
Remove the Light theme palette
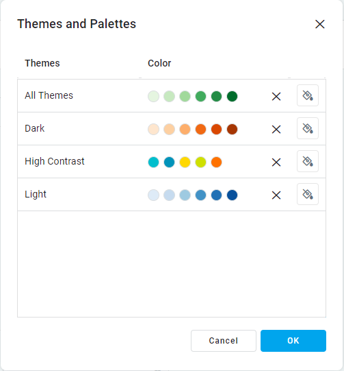[276, 195]
